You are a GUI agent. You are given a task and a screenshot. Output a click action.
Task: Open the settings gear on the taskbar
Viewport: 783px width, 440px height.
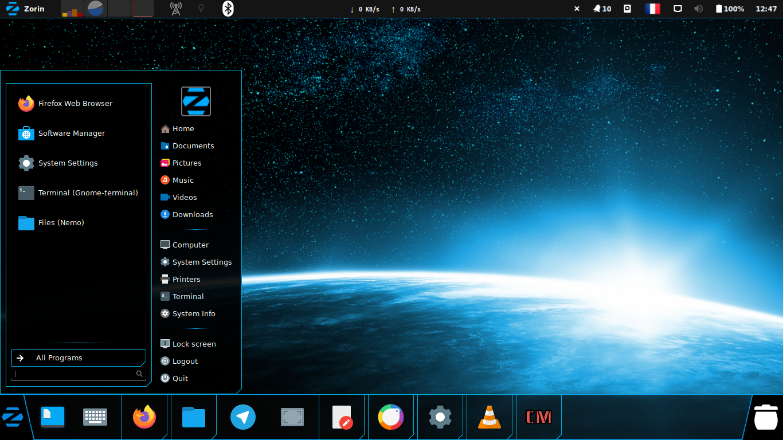[440, 417]
